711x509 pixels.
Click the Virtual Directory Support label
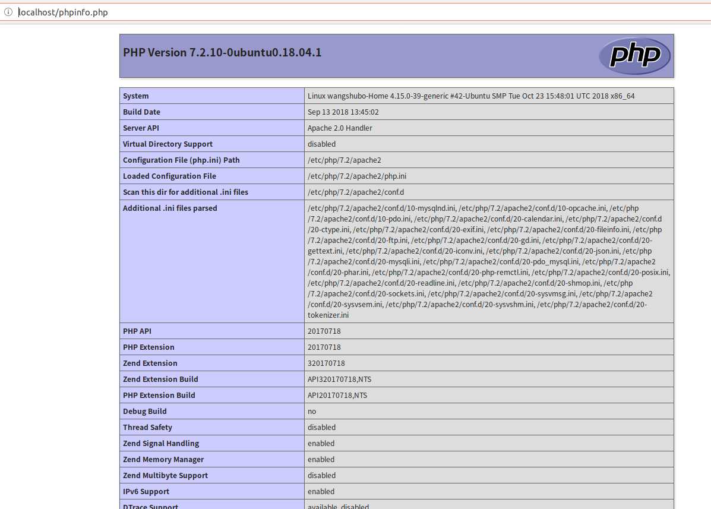pyautogui.click(x=168, y=144)
